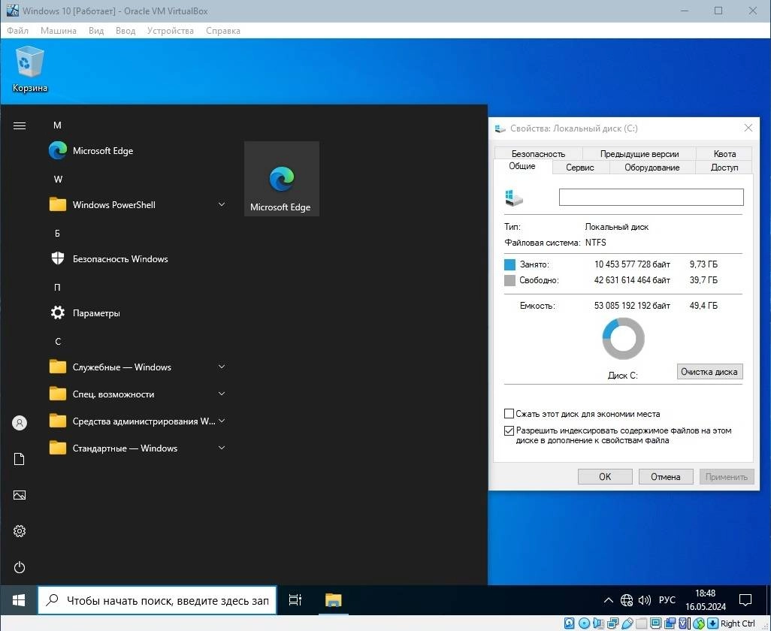The height and width of the screenshot is (631, 771).
Task: Open VirtualBox Файл menu
Action: (18, 31)
